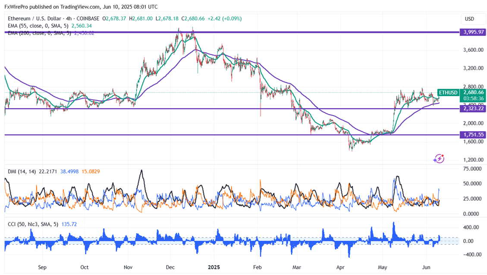
Task: Click the 1,600.00 price axis label
Action: coord(473,141)
